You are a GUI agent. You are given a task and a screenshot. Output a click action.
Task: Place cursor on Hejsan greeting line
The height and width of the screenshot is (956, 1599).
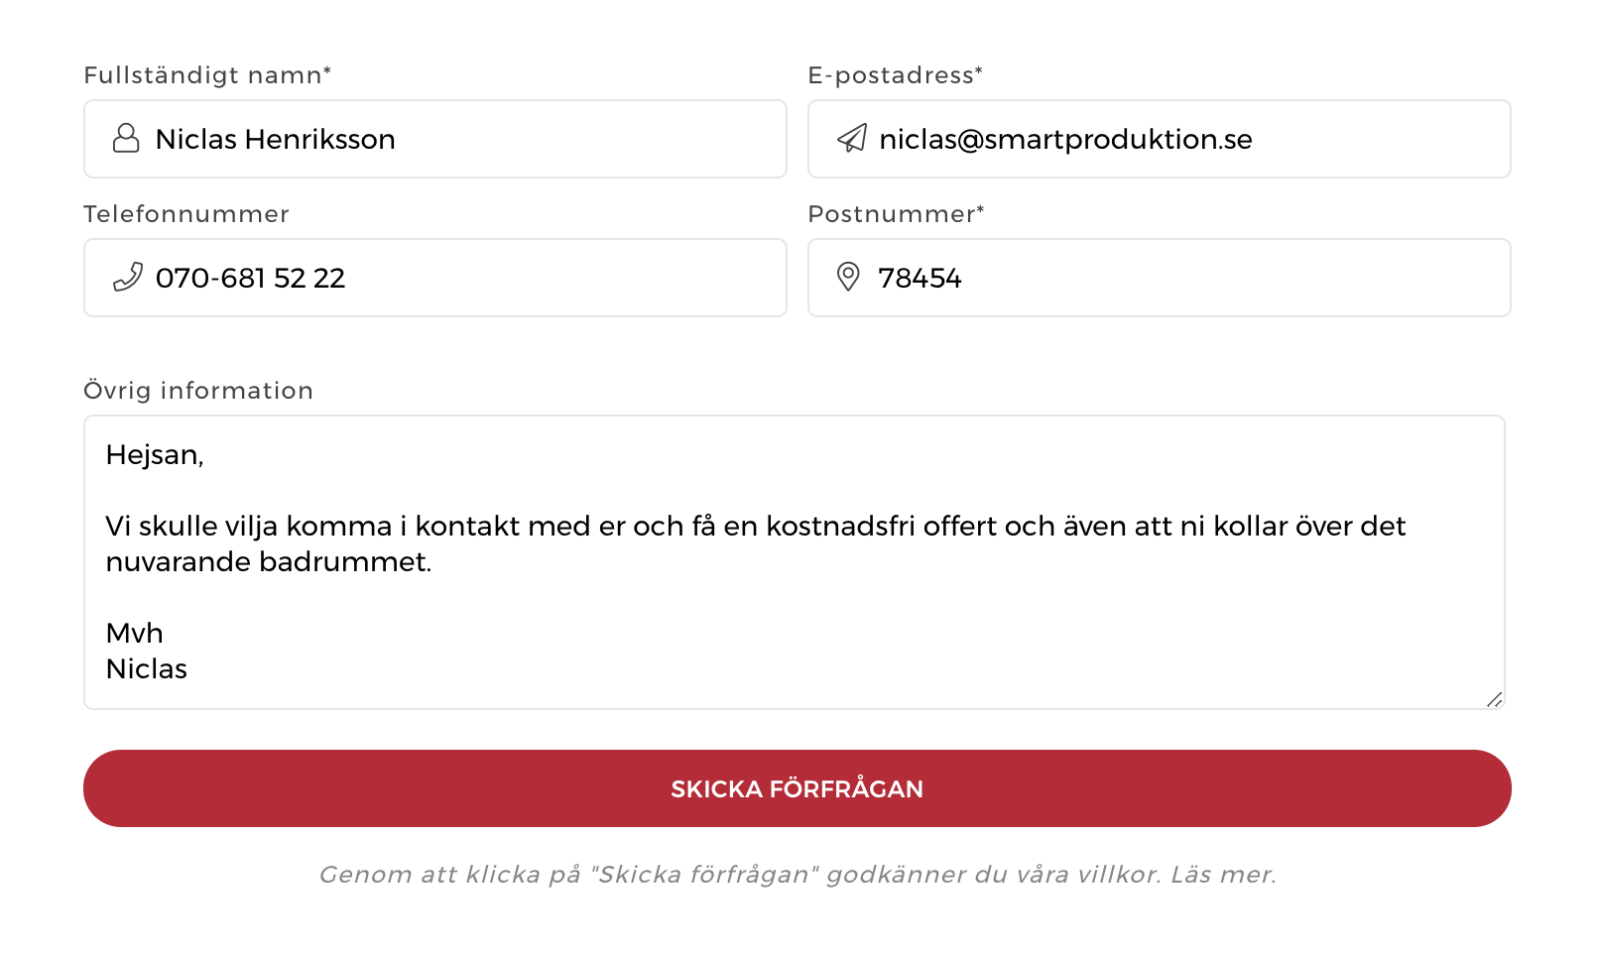[x=155, y=455]
